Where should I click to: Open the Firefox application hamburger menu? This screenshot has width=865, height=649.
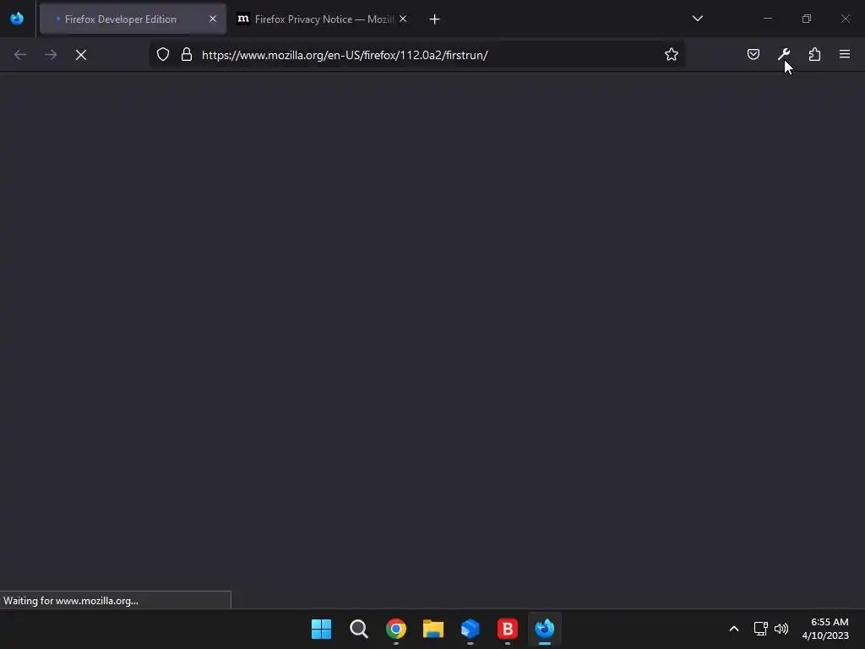tap(845, 54)
